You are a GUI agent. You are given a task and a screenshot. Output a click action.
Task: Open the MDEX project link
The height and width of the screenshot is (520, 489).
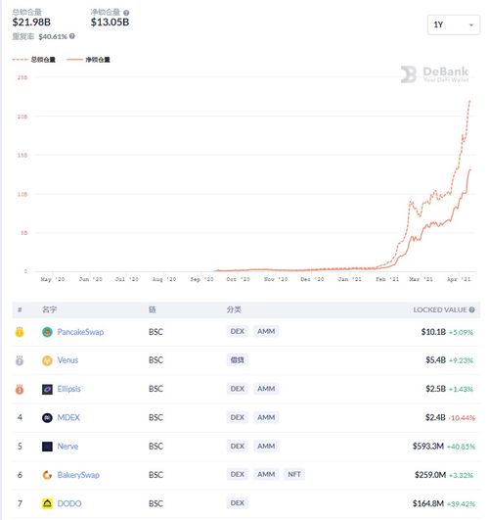pyautogui.click(x=68, y=417)
